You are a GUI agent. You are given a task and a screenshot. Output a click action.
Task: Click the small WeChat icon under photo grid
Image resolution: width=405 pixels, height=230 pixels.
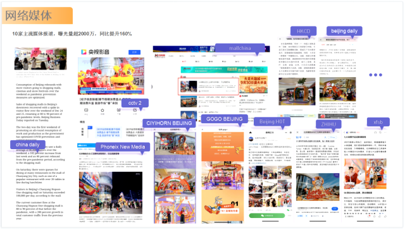[289, 210]
